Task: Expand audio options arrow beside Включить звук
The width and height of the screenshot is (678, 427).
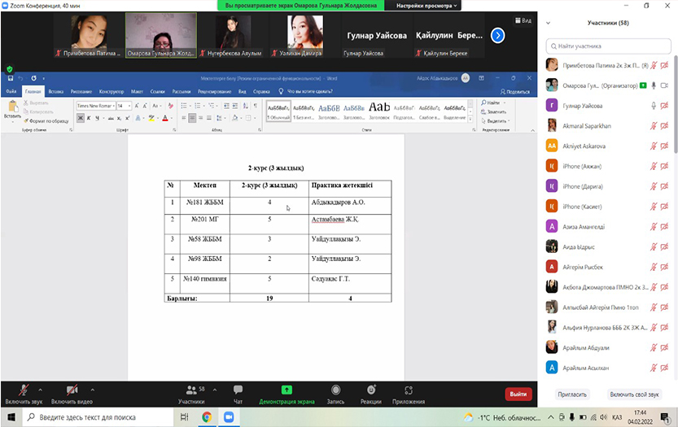Action: tap(46, 389)
